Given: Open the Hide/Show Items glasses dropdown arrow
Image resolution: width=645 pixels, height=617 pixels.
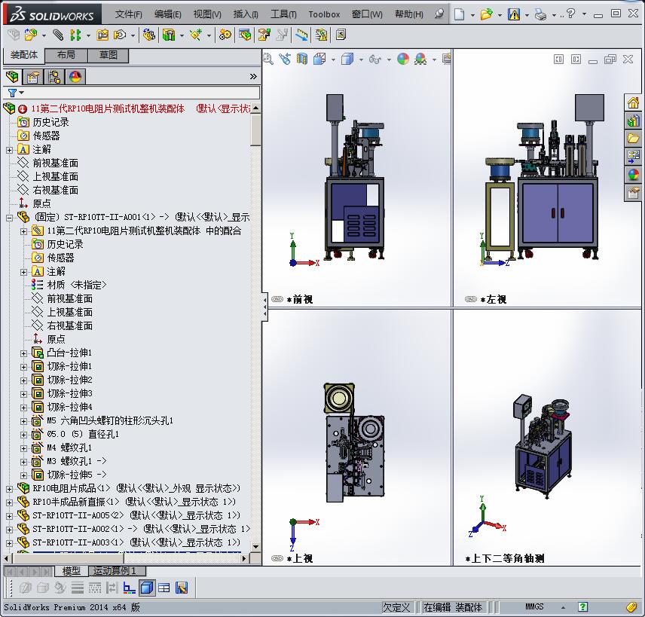Looking at the screenshot, I should [389, 60].
